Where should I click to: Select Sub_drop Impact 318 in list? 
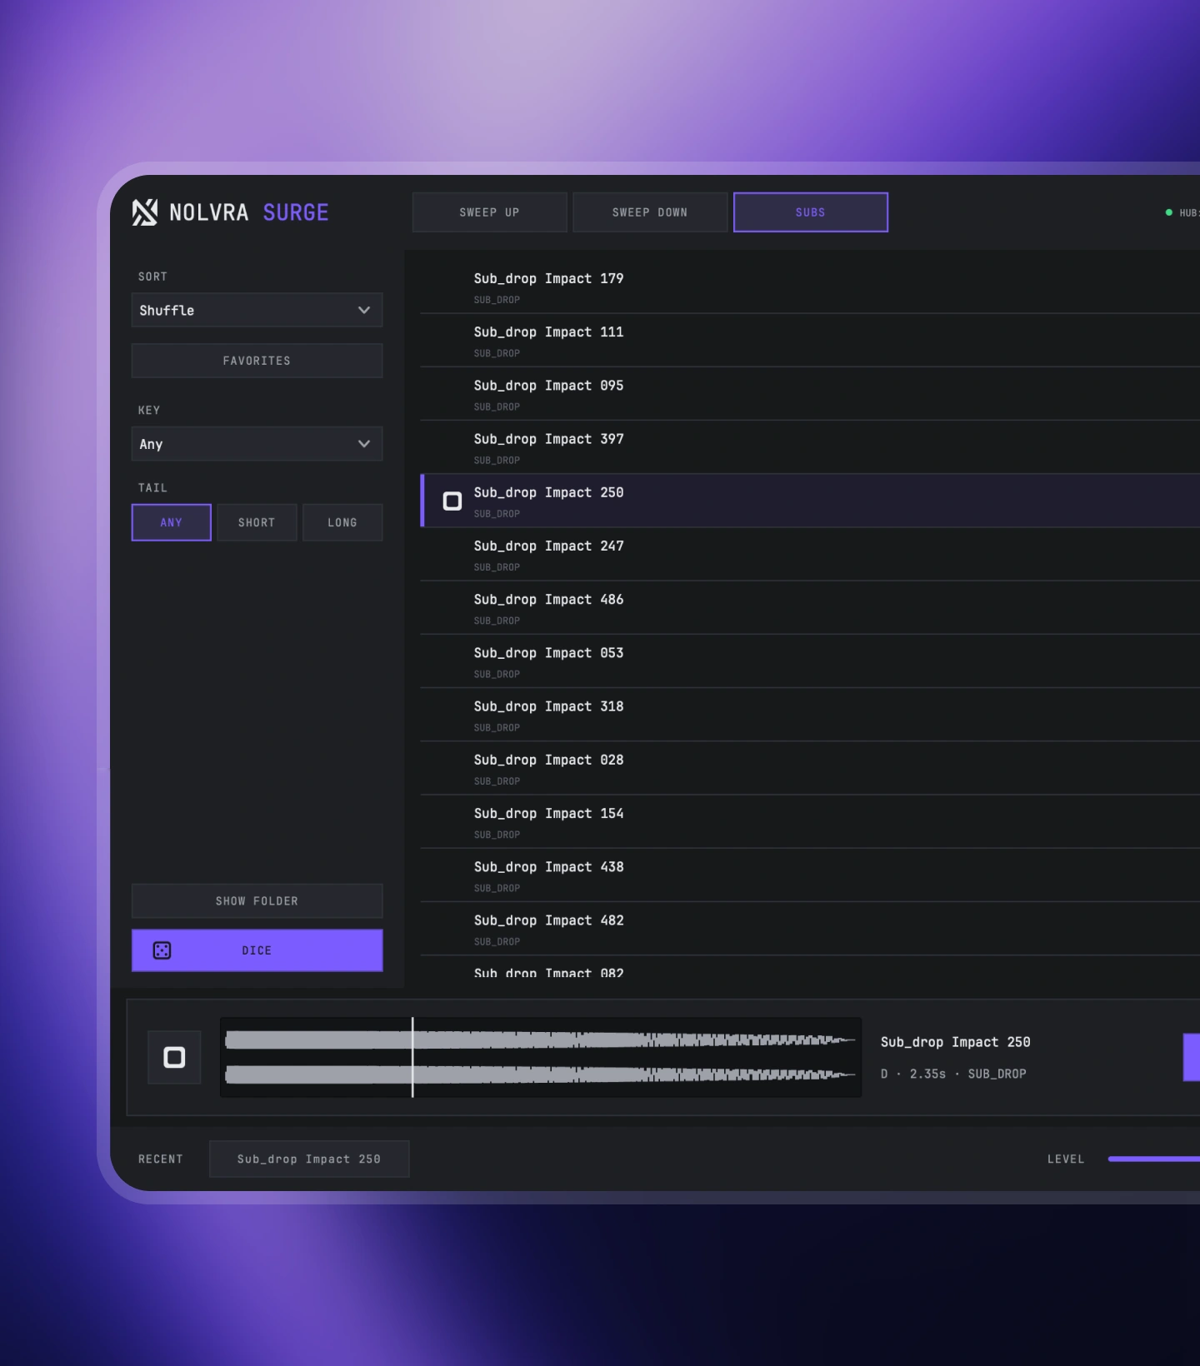click(810, 715)
